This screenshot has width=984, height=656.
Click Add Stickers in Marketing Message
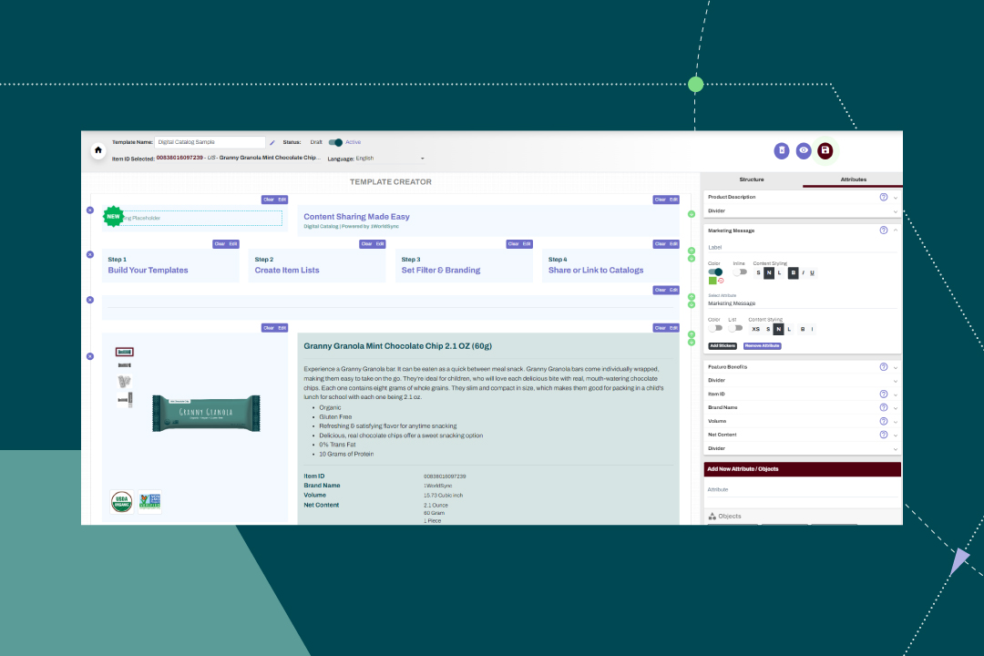[x=722, y=346]
